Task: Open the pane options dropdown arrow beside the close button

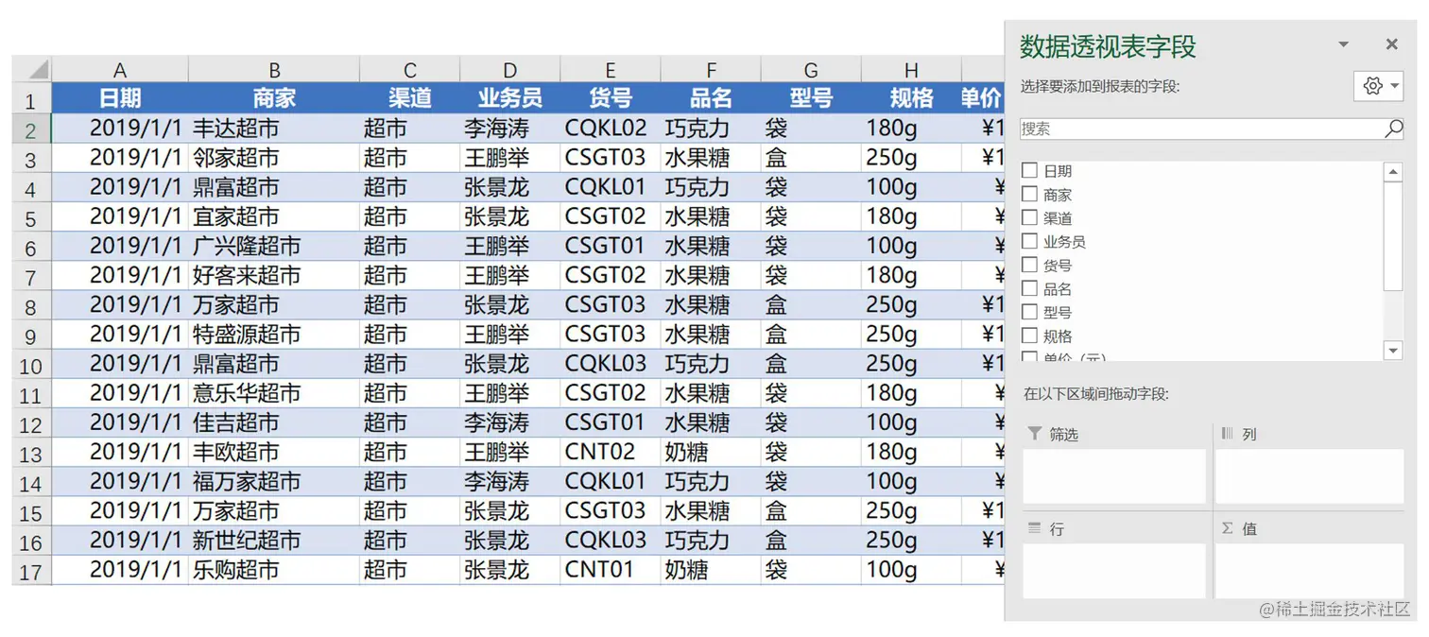Action: point(1343,44)
